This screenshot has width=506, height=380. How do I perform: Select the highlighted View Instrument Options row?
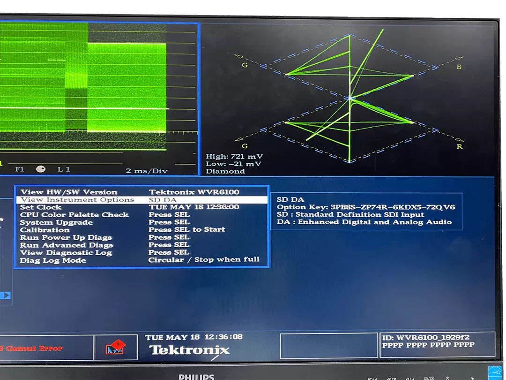(x=141, y=199)
